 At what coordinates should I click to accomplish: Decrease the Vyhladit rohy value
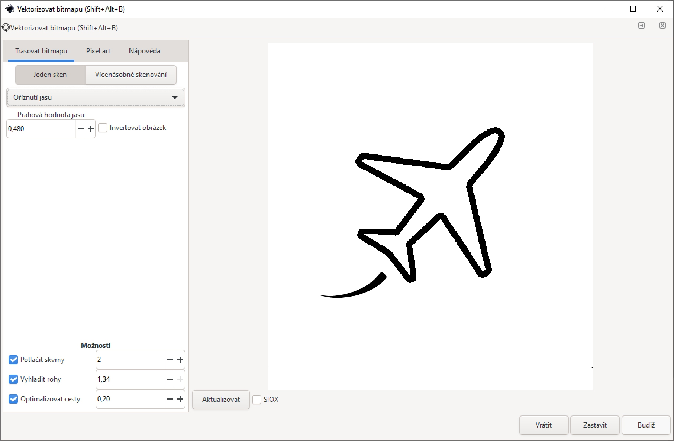pyautogui.click(x=170, y=379)
